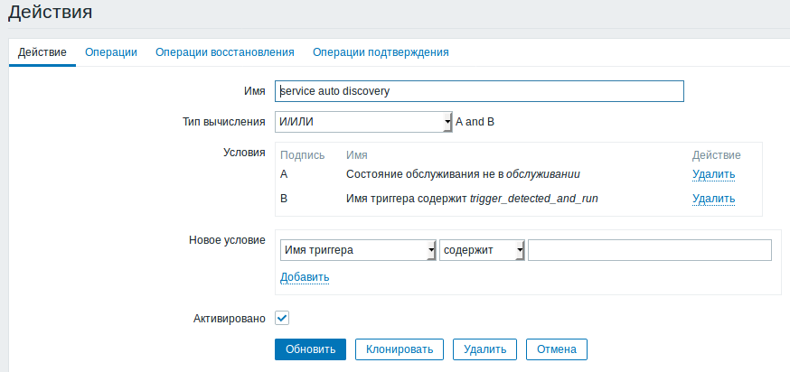Image resolution: width=790 pixels, height=372 pixels.
Task: Click the Добавить link
Action: 305,277
